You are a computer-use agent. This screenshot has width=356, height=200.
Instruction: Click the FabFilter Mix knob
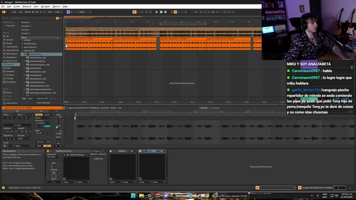point(54,176)
